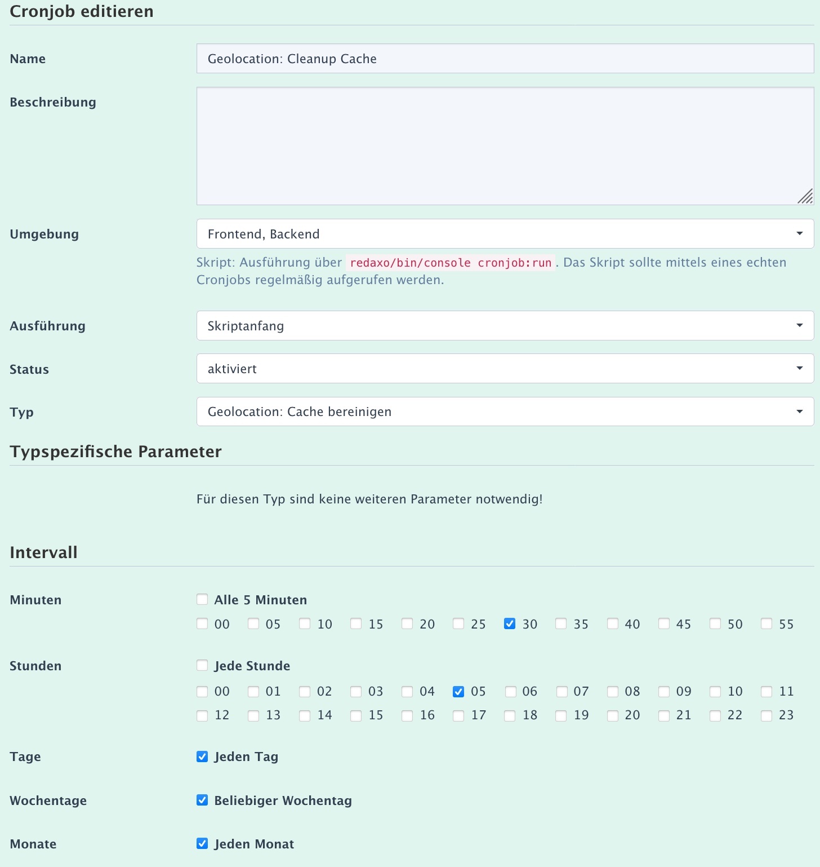Check minute 25 checkbox

click(458, 623)
